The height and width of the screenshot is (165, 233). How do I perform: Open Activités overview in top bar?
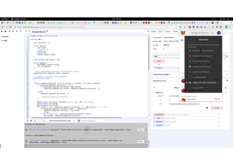click(x=5, y=19)
